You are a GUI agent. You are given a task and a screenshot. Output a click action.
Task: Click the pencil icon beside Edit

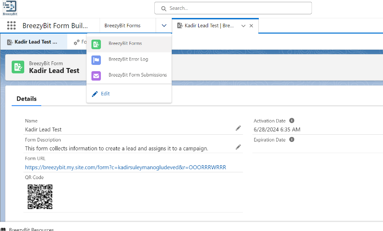(95, 94)
